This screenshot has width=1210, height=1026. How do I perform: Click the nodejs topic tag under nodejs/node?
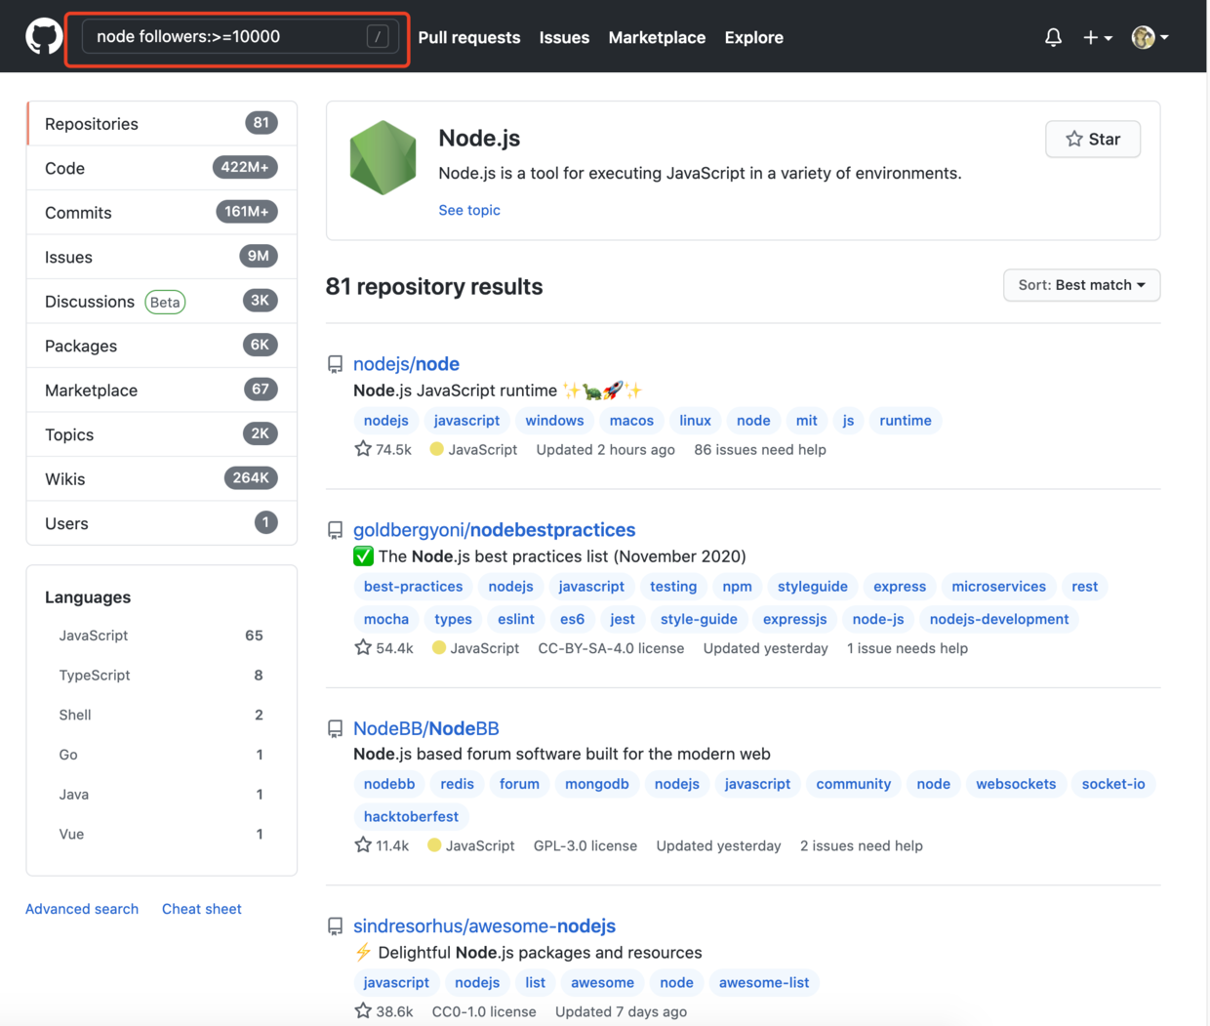point(385,420)
